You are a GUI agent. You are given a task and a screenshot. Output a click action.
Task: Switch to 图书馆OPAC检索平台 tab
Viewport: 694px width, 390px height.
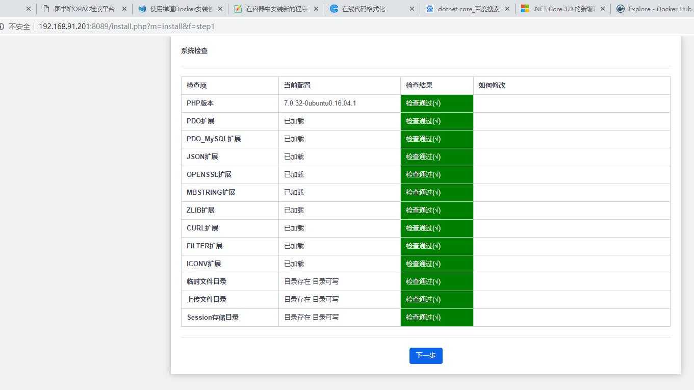point(84,9)
